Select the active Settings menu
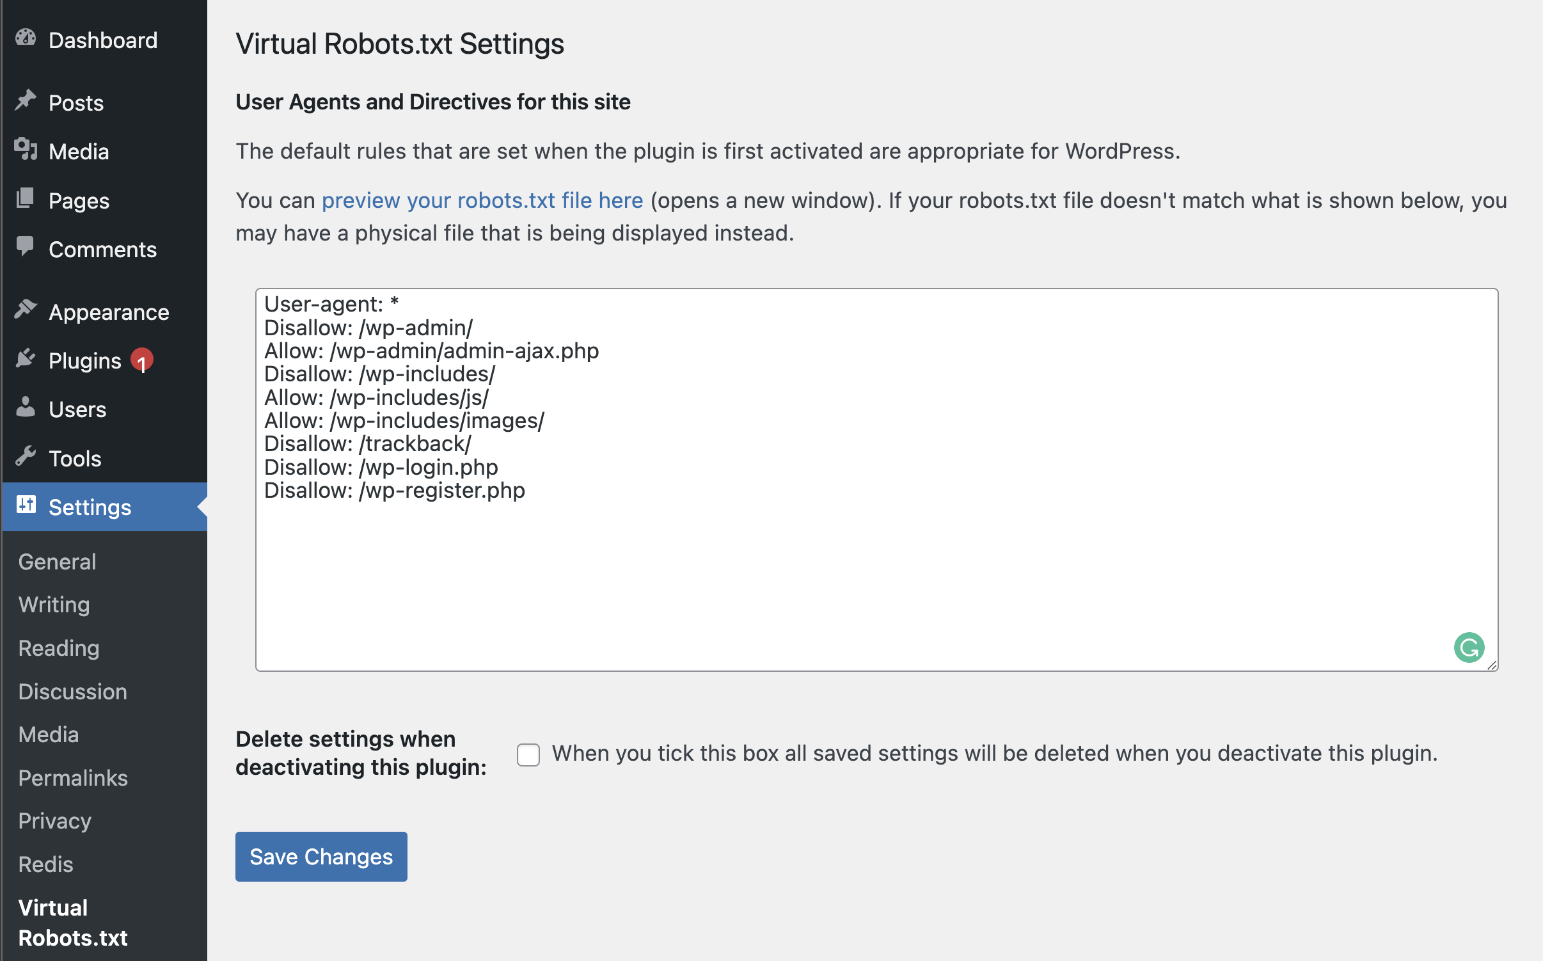This screenshot has width=1543, height=961. click(x=105, y=507)
